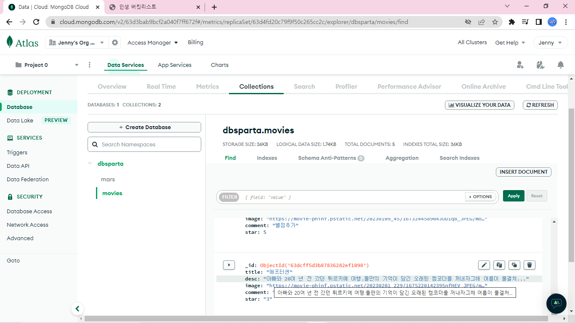Open the collection Indexes tab
The image size is (575, 323).
[267, 158]
